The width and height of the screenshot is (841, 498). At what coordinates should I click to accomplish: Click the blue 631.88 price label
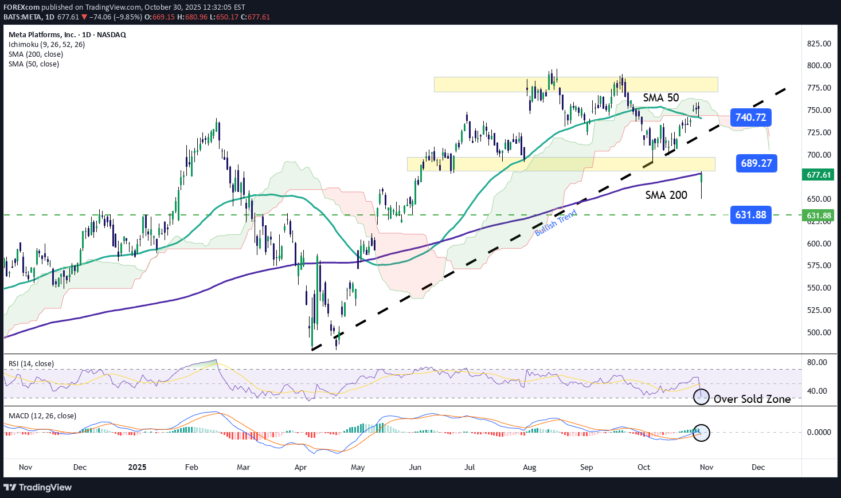pos(751,215)
